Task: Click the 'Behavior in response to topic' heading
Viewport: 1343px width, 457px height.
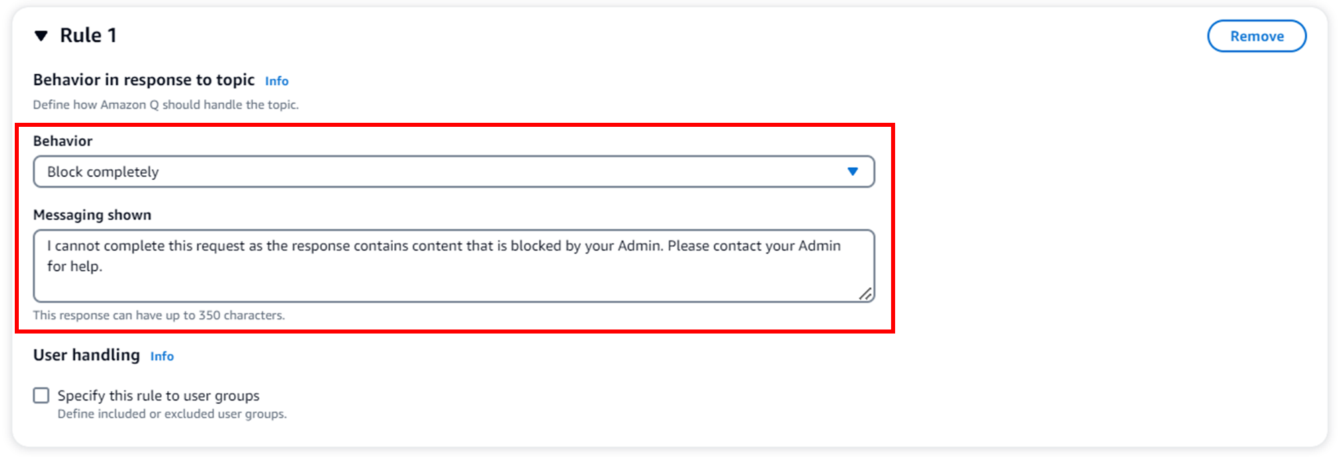Action: tap(144, 80)
